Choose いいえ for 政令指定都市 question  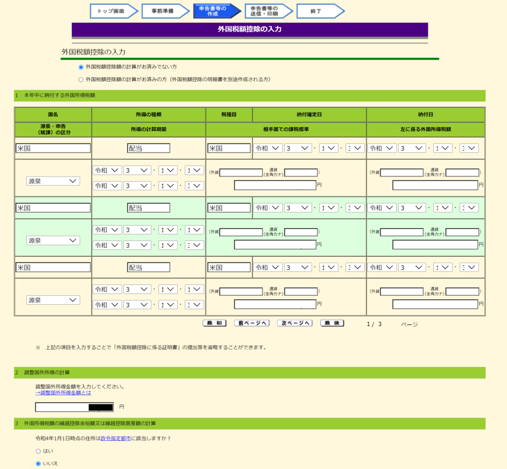pos(38,464)
